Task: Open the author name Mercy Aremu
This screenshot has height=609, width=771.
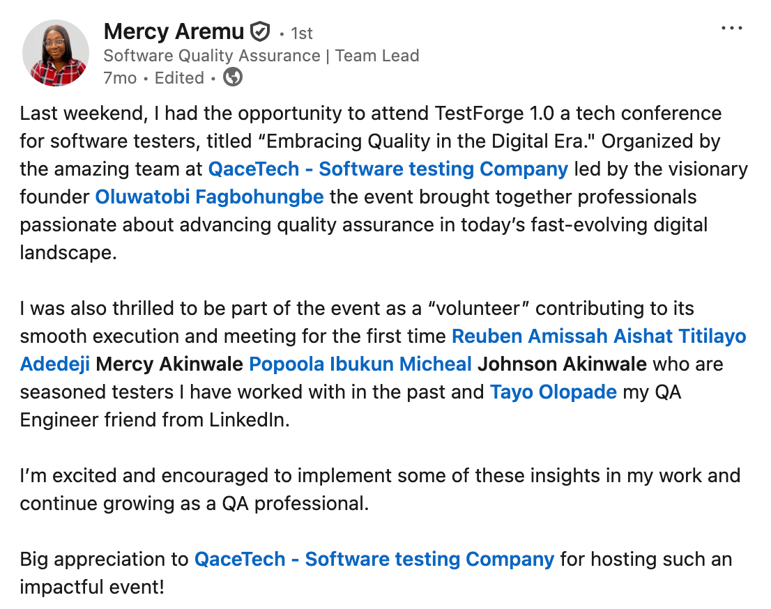Action: tap(174, 31)
